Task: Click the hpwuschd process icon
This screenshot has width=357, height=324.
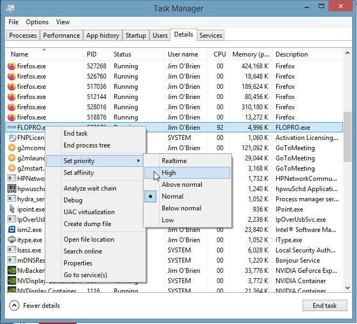Action: pos(12,189)
